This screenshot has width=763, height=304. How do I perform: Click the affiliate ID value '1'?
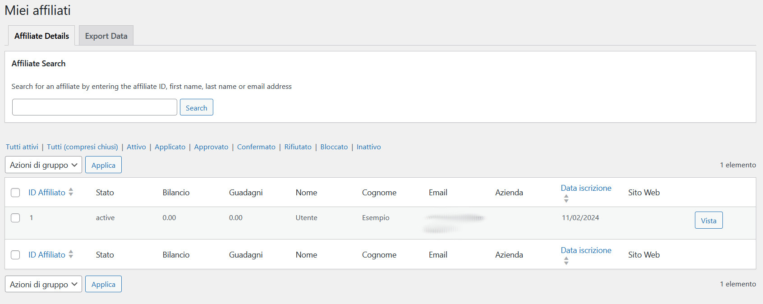(31, 218)
